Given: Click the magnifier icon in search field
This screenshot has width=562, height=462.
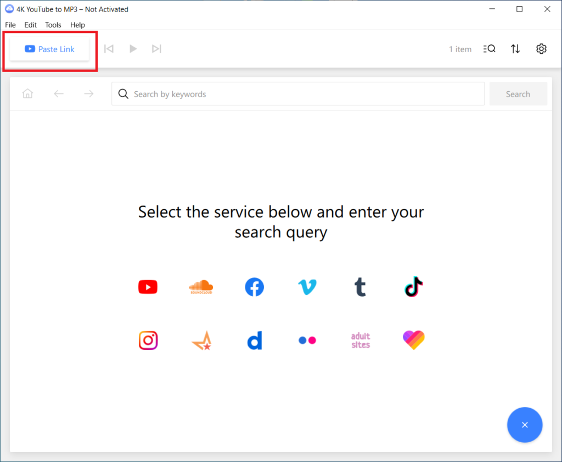Looking at the screenshot, I should pos(123,94).
